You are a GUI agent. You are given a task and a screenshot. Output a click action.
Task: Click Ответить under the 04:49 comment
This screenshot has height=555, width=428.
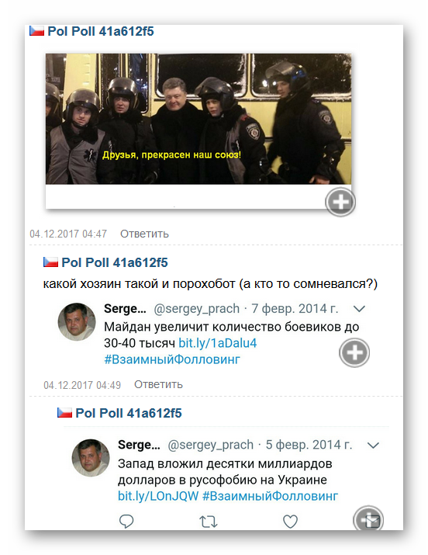click(x=158, y=384)
